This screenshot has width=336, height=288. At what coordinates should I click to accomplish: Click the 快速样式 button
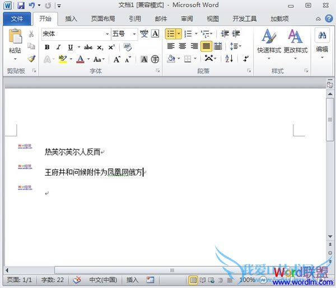(269, 45)
